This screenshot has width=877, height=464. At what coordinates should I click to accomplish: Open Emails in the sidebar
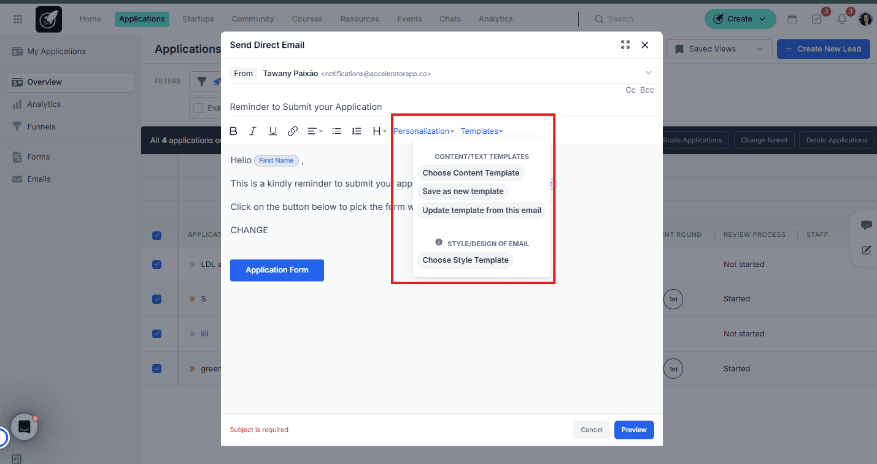point(39,179)
